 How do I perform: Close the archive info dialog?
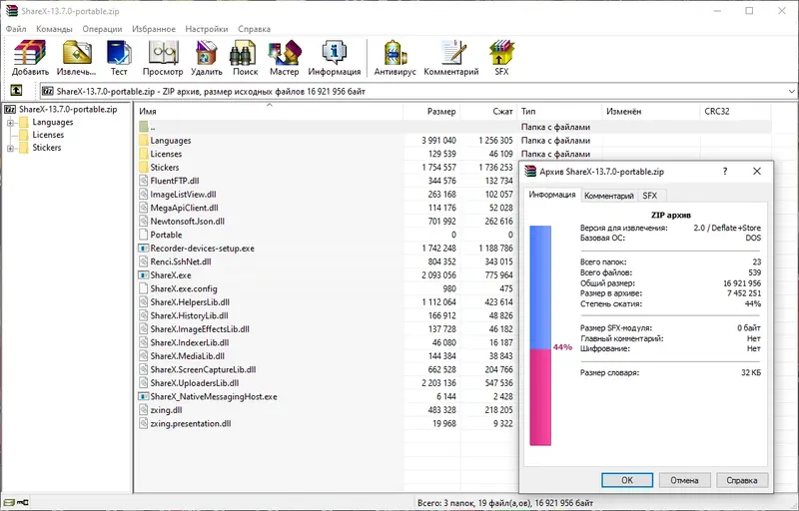pos(757,172)
